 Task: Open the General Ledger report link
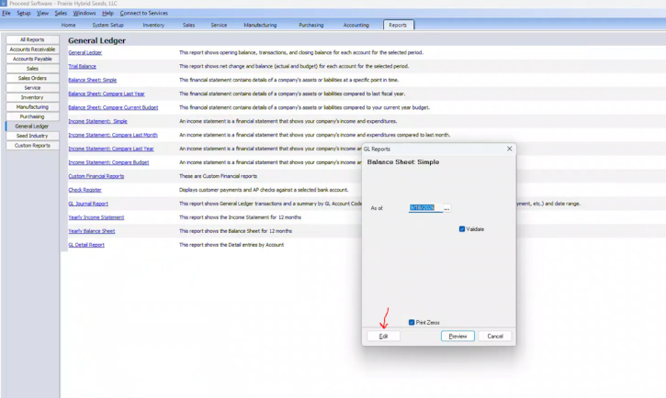click(x=85, y=52)
